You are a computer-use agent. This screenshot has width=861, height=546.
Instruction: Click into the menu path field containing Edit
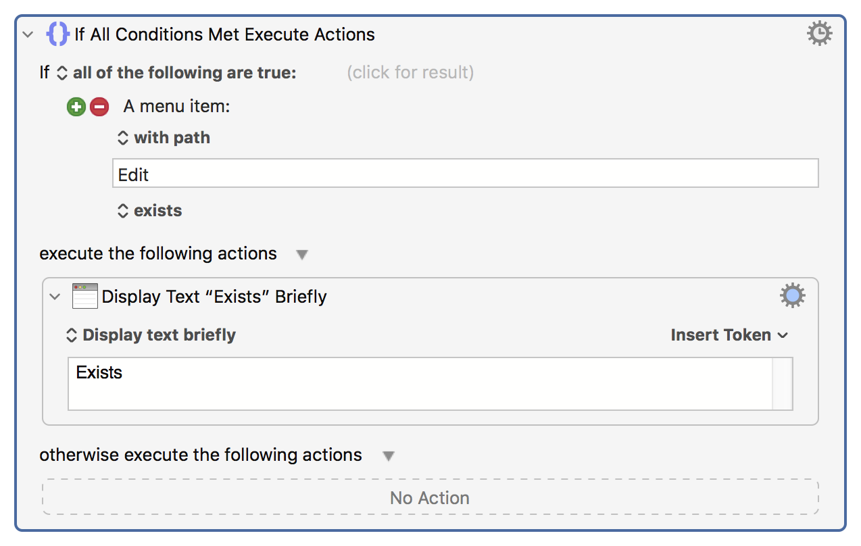click(465, 173)
